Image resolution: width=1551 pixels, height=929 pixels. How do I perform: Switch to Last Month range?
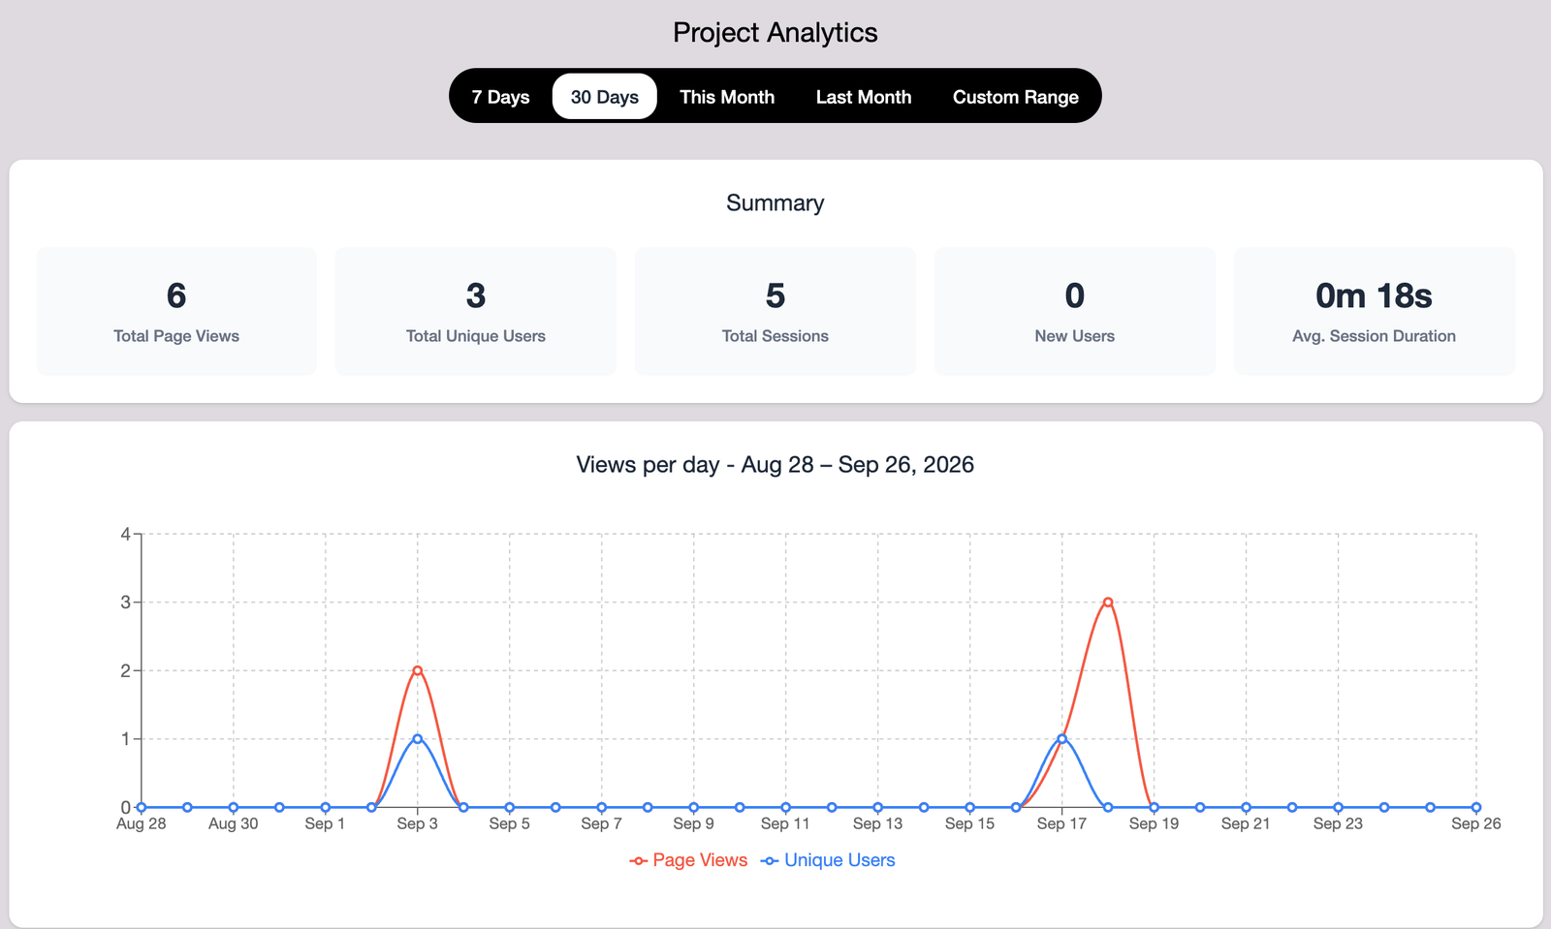864,97
